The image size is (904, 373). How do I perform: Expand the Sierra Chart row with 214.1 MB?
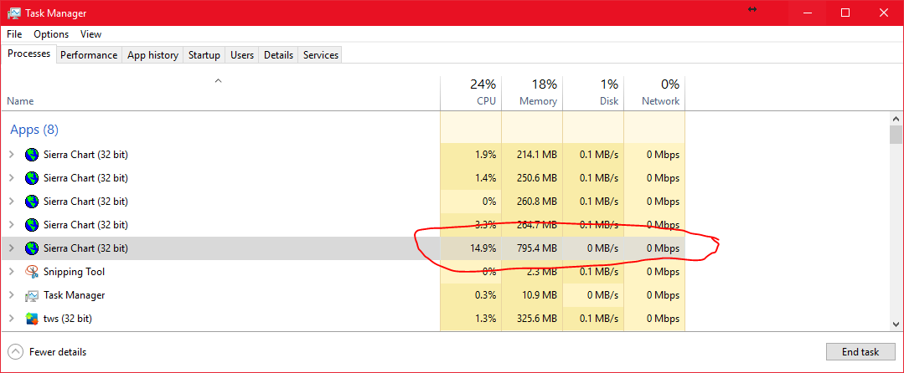11,155
